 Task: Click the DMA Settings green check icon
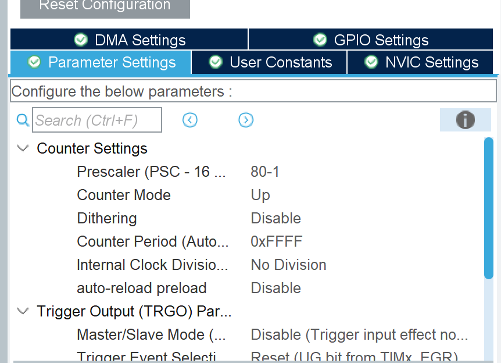point(81,40)
